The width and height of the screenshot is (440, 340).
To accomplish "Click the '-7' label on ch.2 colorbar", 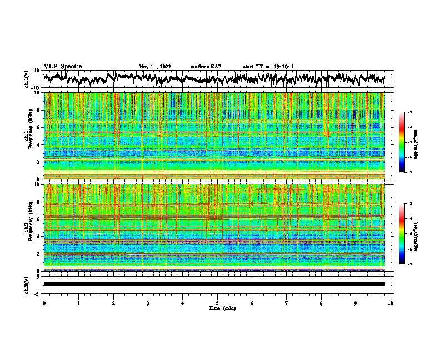I will (x=410, y=264).
